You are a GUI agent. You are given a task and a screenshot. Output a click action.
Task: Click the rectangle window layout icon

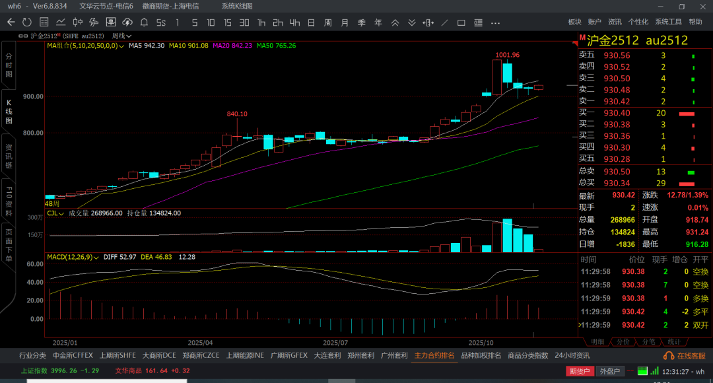tap(461, 22)
